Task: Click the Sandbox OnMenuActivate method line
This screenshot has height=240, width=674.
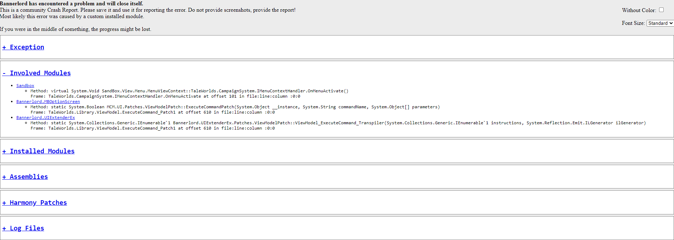Action: pyautogui.click(x=189, y=91)
